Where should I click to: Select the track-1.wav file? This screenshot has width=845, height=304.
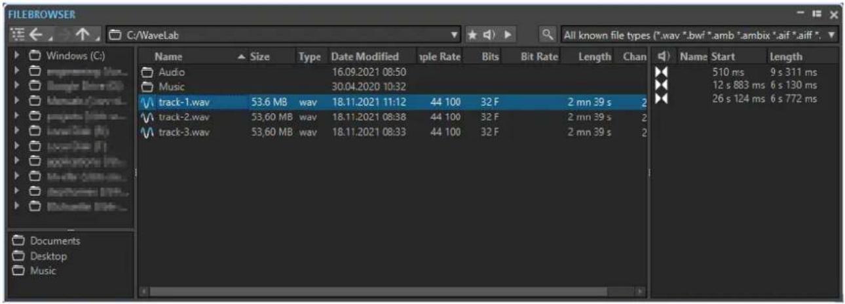coord(393,102)
